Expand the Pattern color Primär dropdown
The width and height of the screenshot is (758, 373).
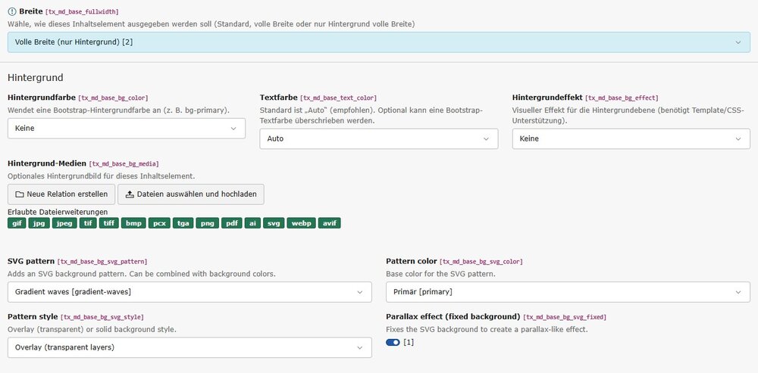pos(568,292)
